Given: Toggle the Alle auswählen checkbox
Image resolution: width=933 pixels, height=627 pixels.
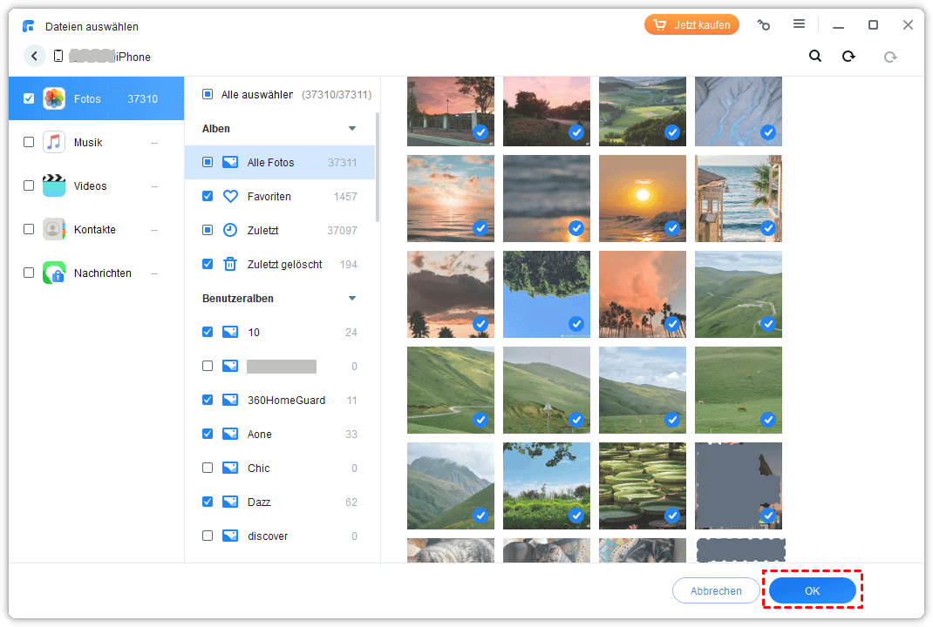Looking at the screenshot, I should [208, 94].
